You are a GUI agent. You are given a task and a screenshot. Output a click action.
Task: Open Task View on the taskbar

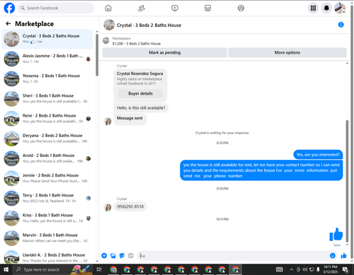pyautogui.click(x=99, y=269)
